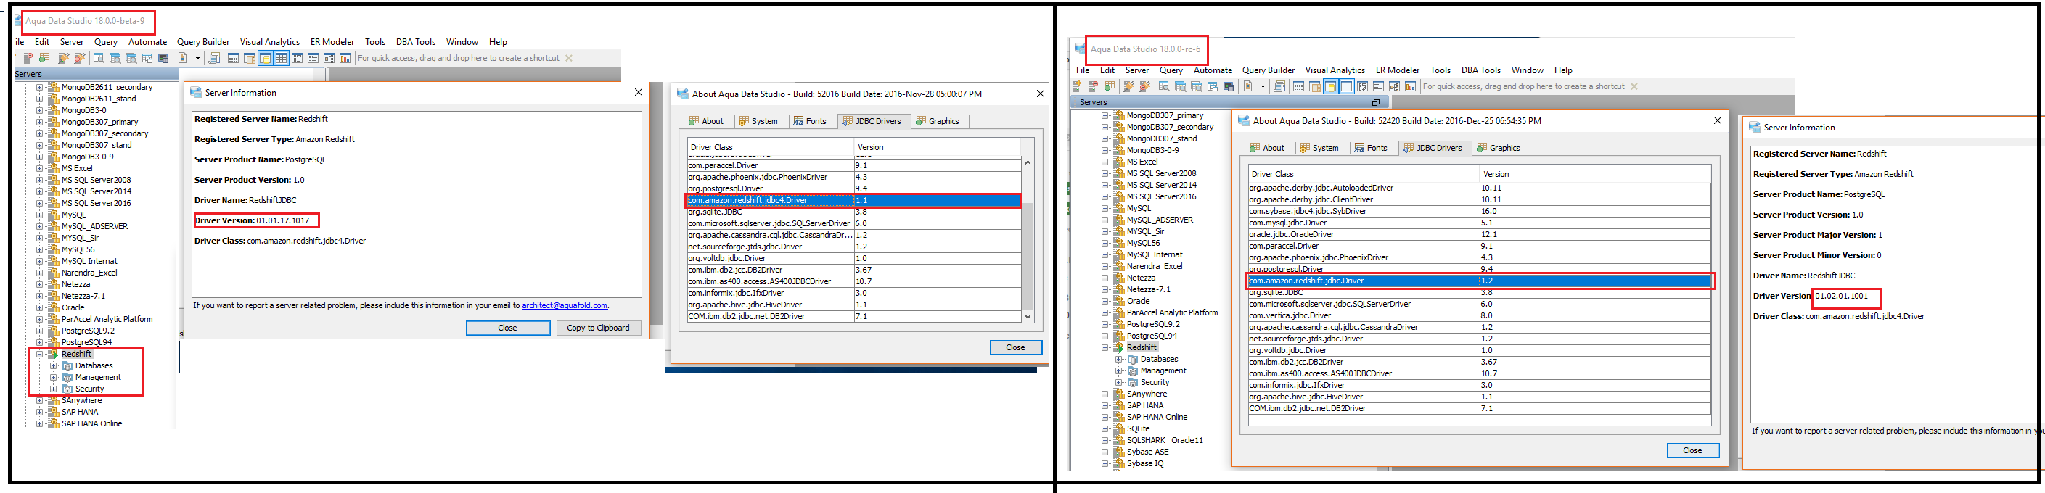Click the scroll down arrow in beta-9 driver list
2045x493 pixels.
[1028, 316]
